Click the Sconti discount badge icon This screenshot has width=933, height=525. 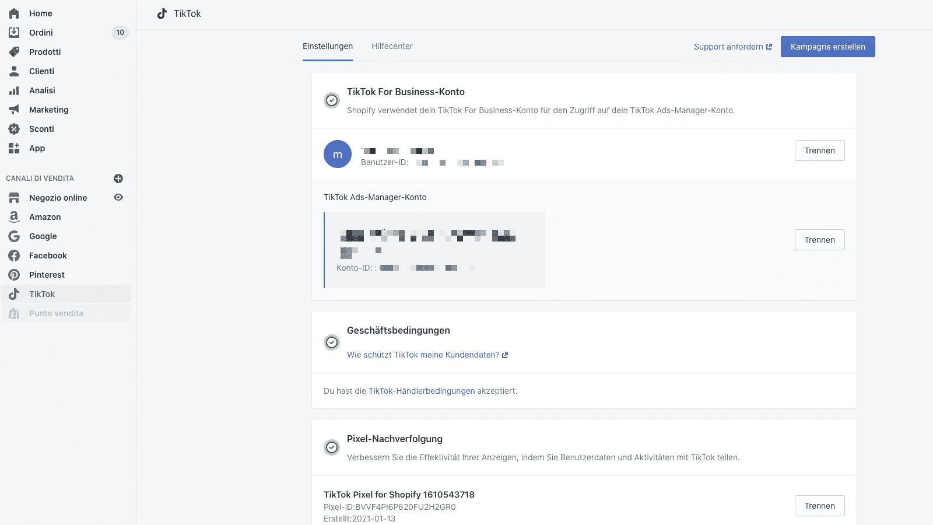tap(14, 129)
